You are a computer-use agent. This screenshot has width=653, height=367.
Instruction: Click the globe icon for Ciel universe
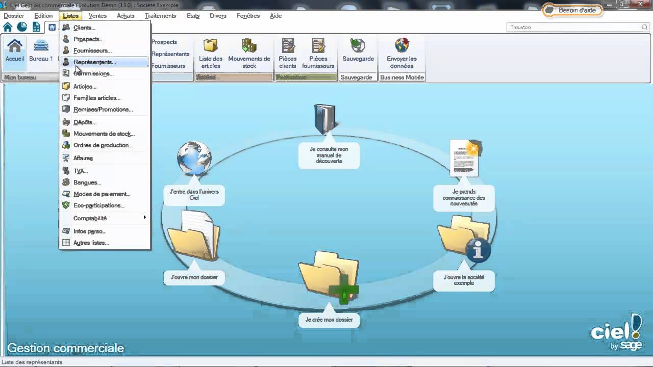194,158
